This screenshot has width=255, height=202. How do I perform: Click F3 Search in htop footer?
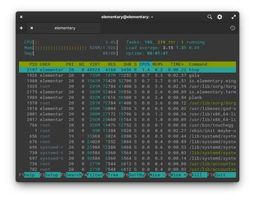[72, 175]
